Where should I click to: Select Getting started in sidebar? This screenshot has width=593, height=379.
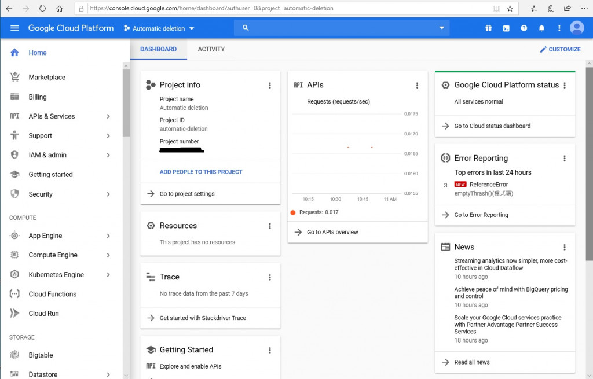(x=51, y=175)
